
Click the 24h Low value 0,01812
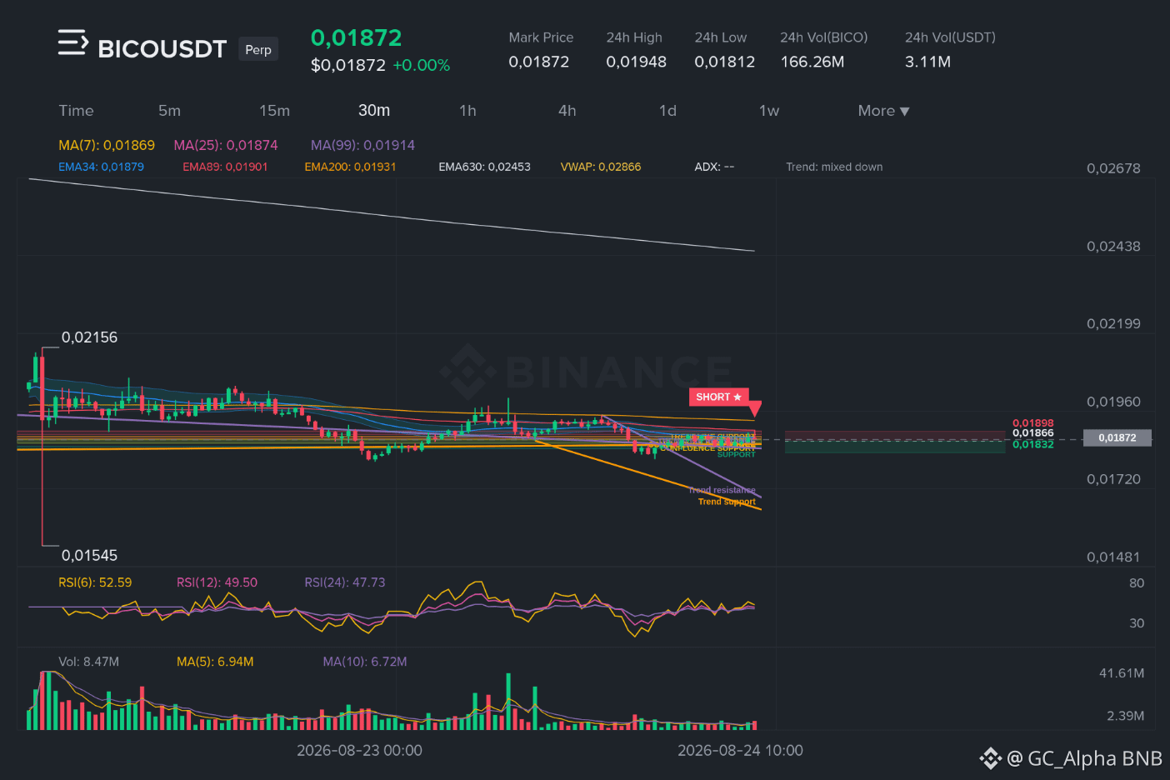coord(724,62)
